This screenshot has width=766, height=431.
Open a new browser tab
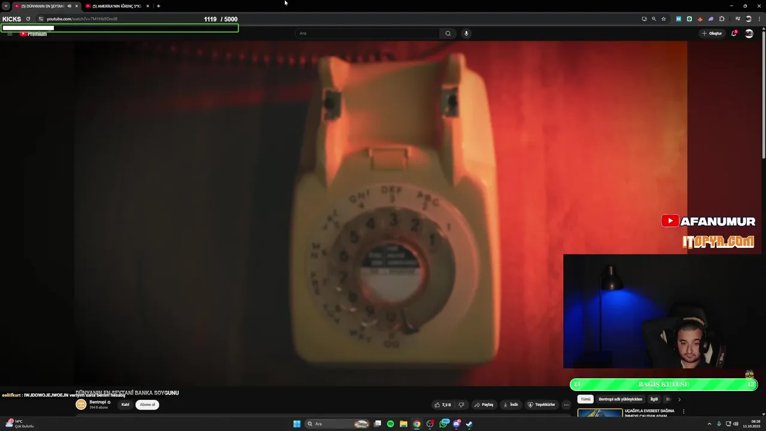[x=159, y=6]
